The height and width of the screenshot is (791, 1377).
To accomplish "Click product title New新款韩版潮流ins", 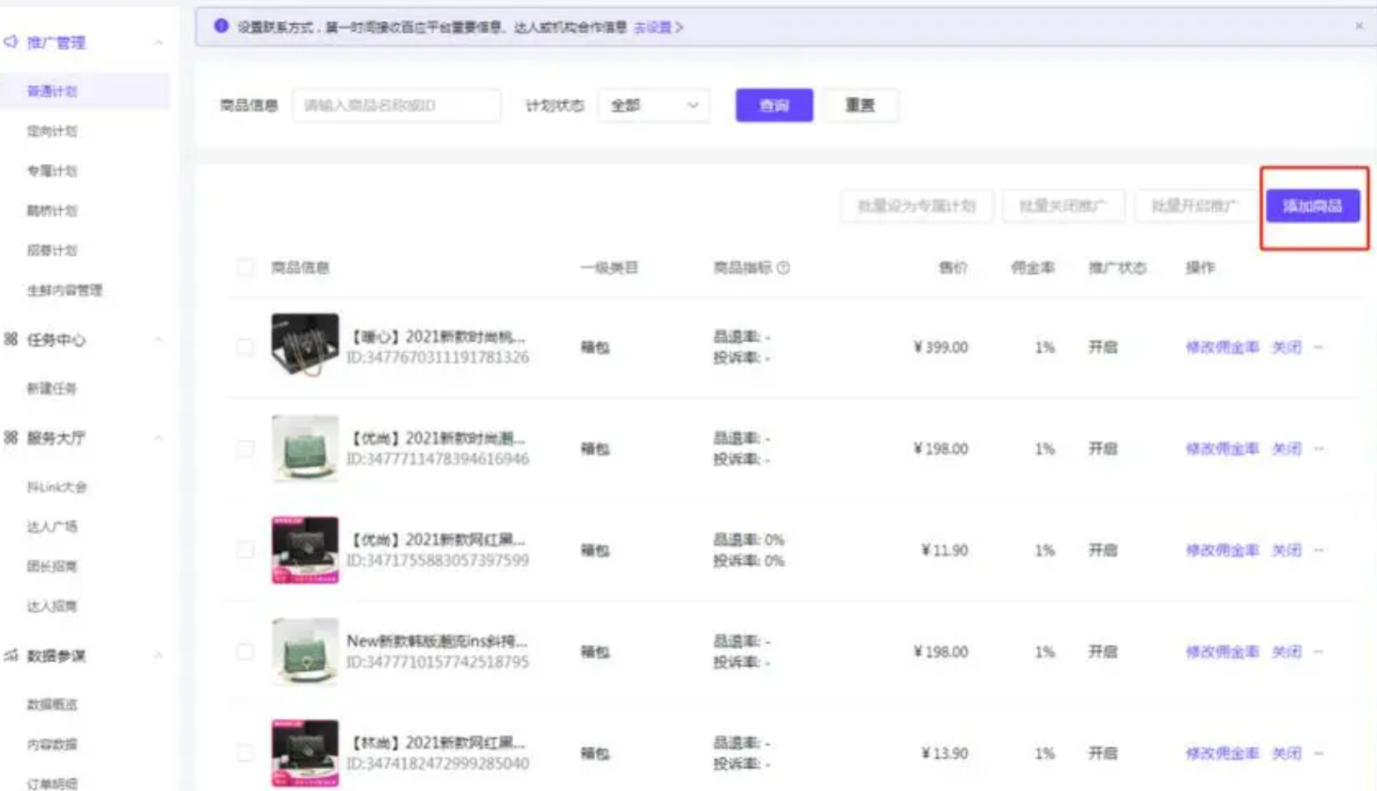I will pyautogui.click(x=437, y=641).
